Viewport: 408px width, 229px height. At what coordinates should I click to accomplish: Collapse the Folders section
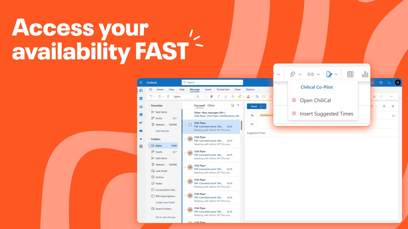click(149, 139)
